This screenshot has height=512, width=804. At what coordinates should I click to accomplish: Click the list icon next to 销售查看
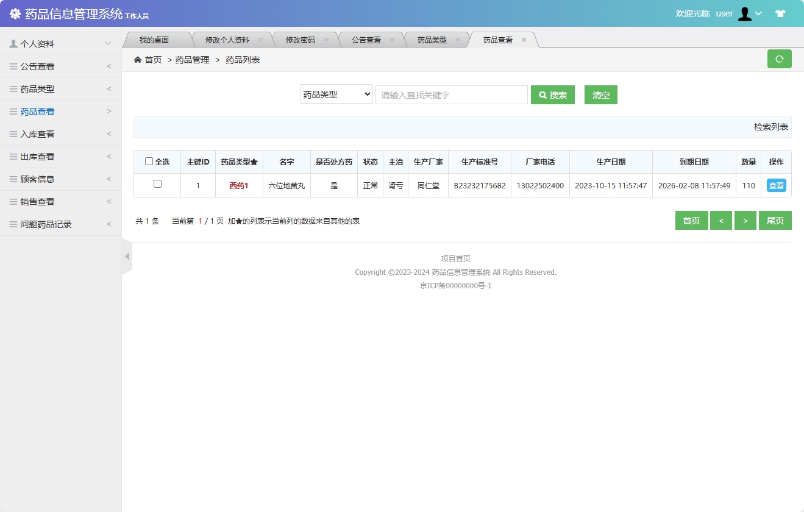click(x=12, y=201)
